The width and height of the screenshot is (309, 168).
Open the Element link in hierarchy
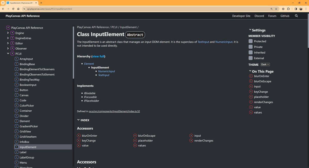pyautogui.click(x=89, y=64)
